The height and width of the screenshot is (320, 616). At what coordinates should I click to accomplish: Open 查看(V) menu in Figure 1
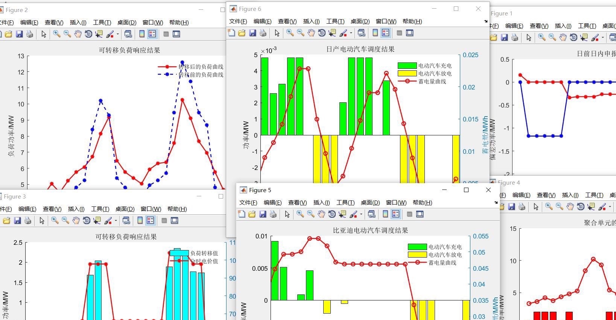tap(539, 26)
